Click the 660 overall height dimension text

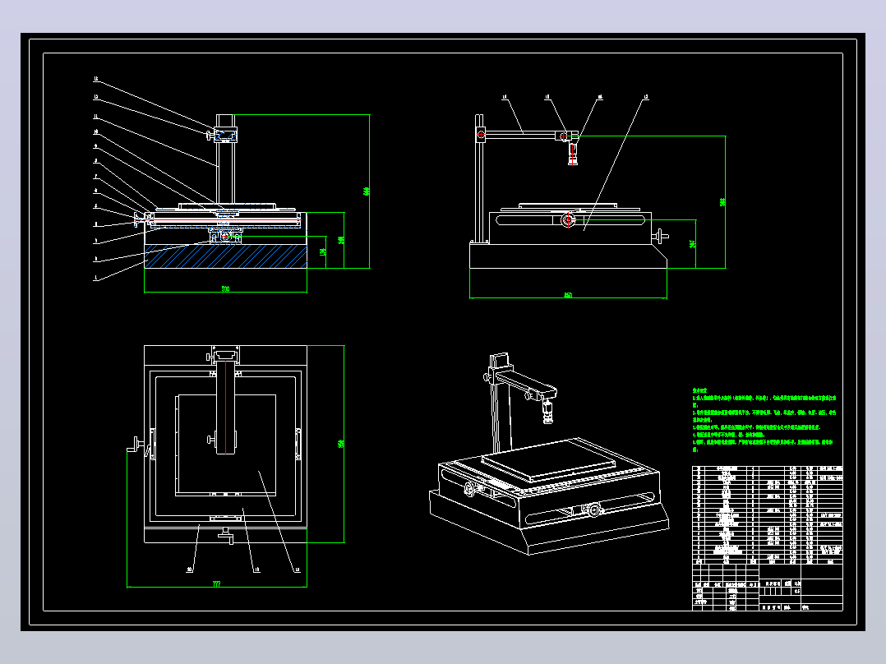click(367, 191)
